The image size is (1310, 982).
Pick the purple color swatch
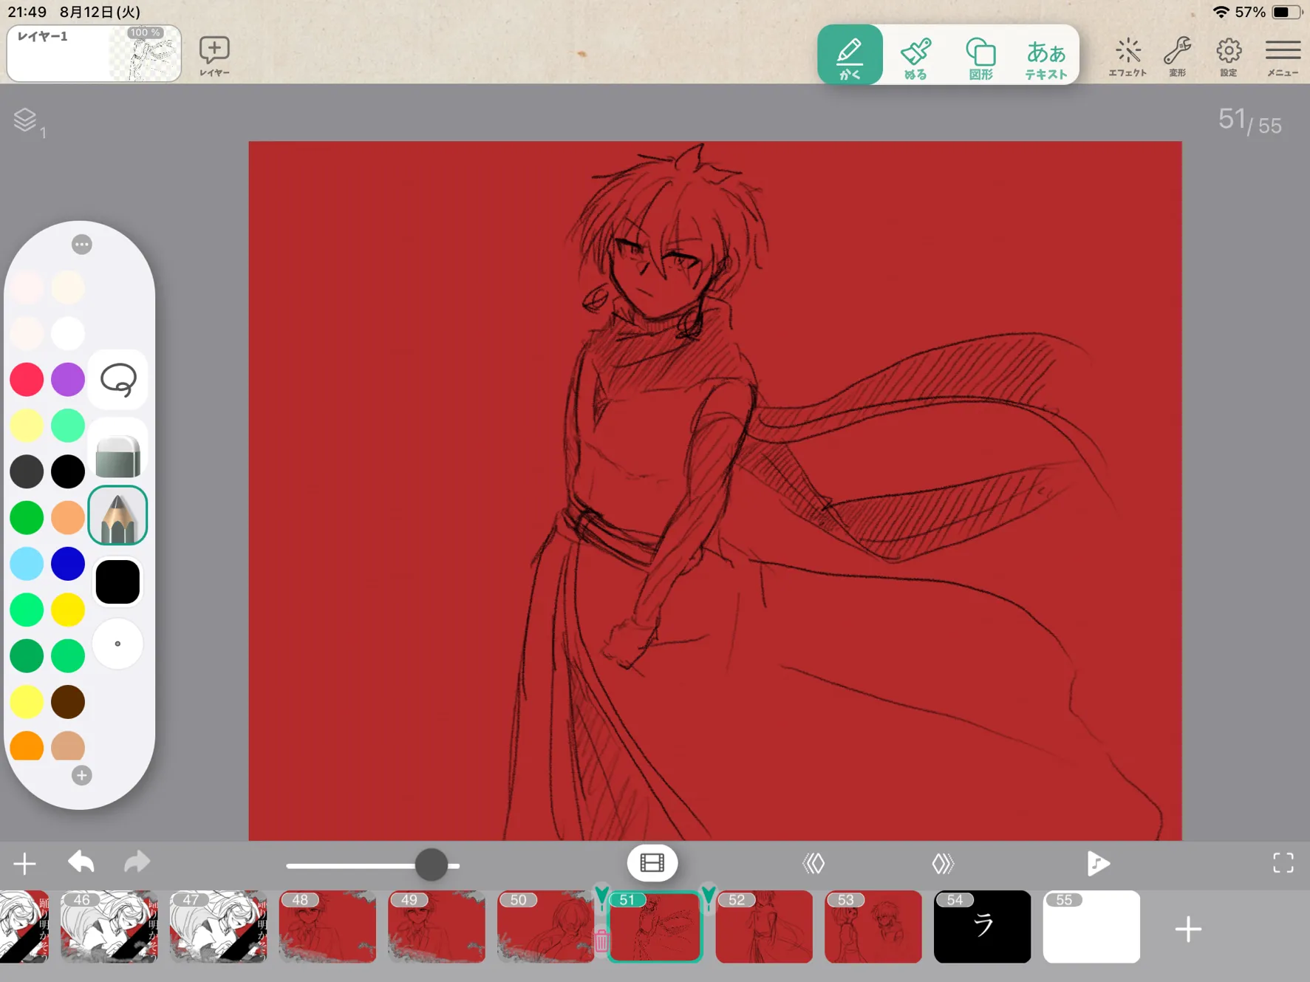coord(68,379)
